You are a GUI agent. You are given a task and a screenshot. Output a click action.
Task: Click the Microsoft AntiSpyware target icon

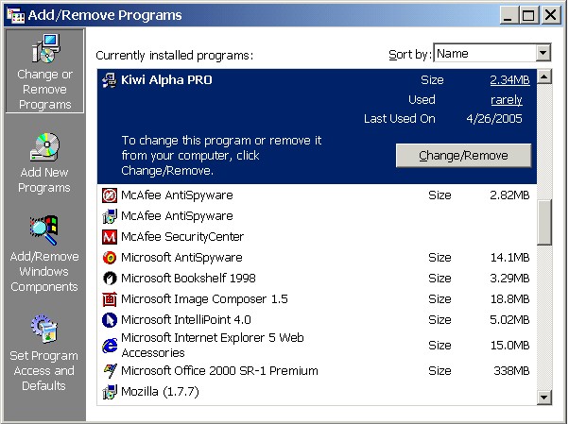coord(110,258)
